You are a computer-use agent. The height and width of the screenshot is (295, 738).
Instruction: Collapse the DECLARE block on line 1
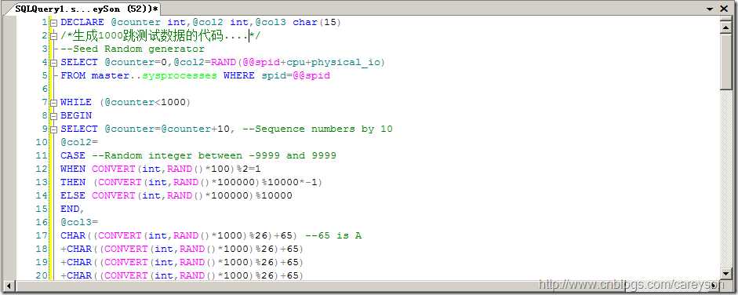tap(54, 23)
